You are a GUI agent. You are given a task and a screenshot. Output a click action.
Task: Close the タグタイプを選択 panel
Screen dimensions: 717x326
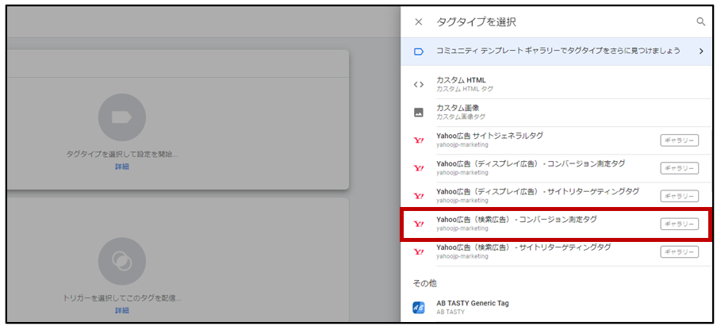tap(418, 22)
